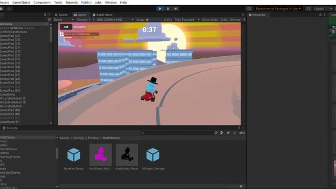The width and height of the screenshot is (336, 189).
Task: Open the undo history clock icon
Action: click(249, 8)
